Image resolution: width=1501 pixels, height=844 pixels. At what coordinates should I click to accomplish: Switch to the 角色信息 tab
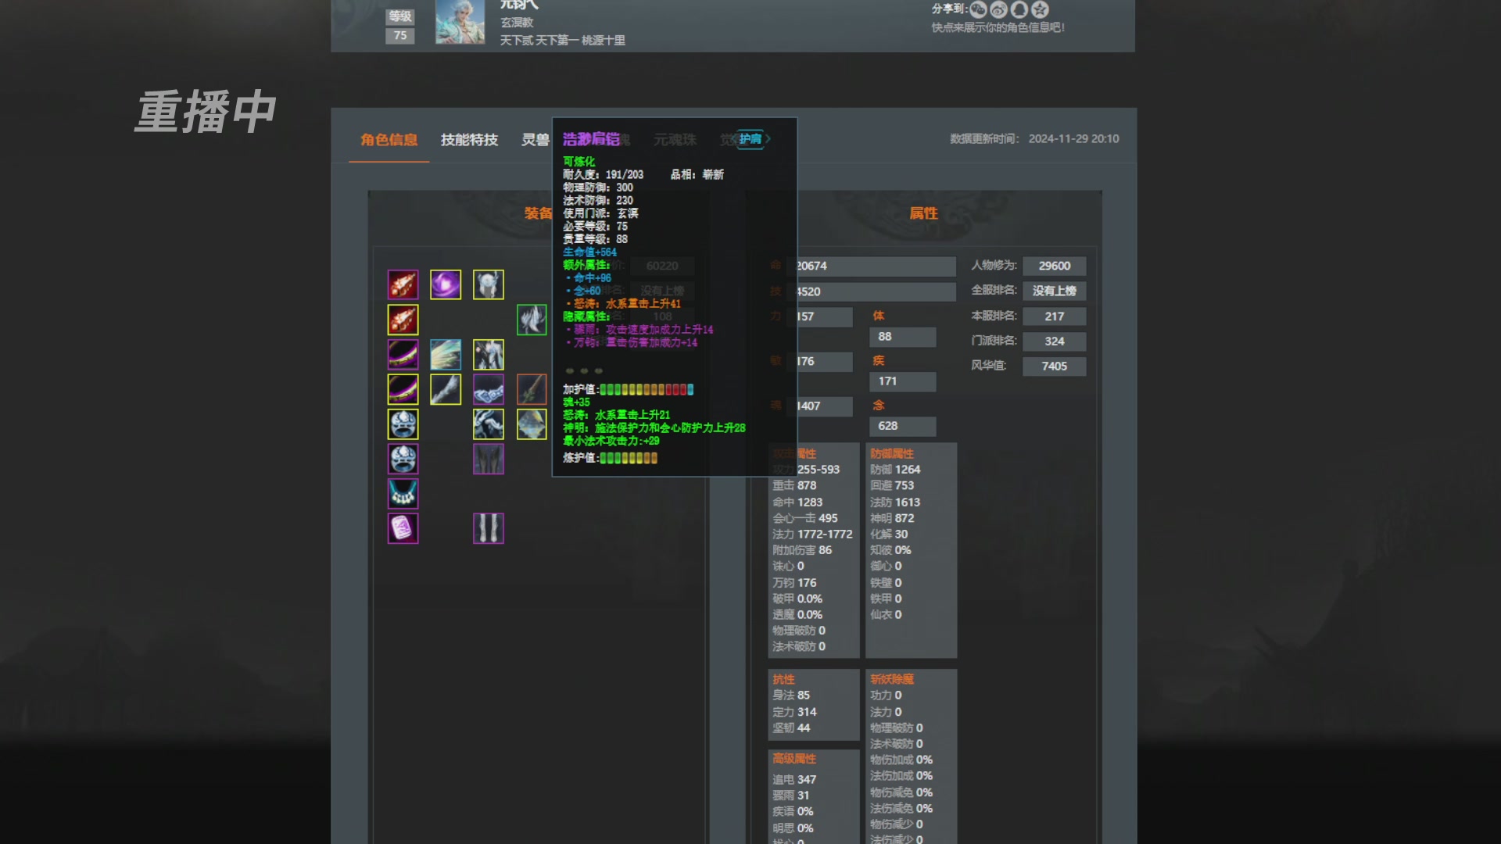(389, 140)
